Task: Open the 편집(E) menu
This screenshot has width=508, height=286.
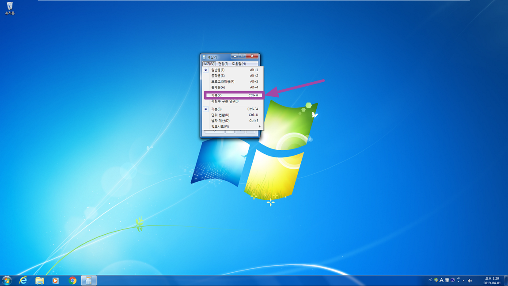Action: point(223,64)
